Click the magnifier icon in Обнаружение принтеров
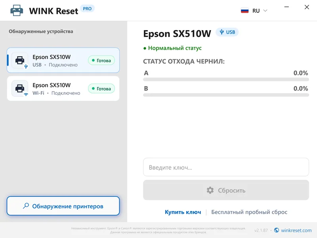 26,205
